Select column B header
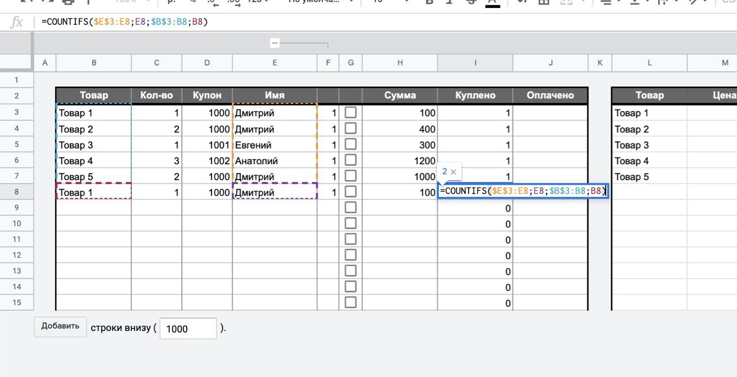The height and width of the screenshot is (377, 737). 94,63
